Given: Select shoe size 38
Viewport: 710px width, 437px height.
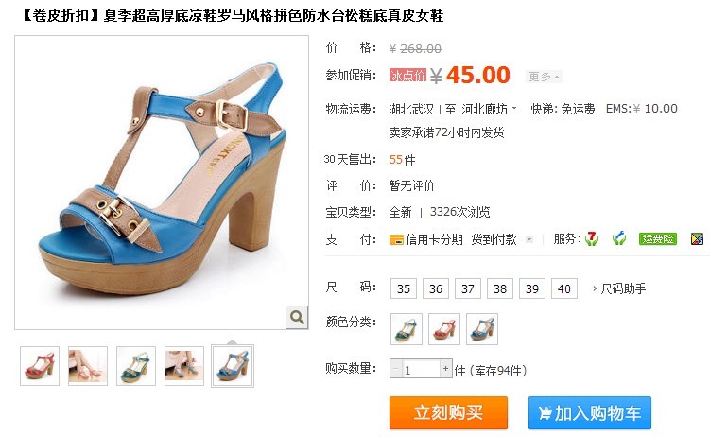Looking at the screenshot, I should [x=500, y=288].
